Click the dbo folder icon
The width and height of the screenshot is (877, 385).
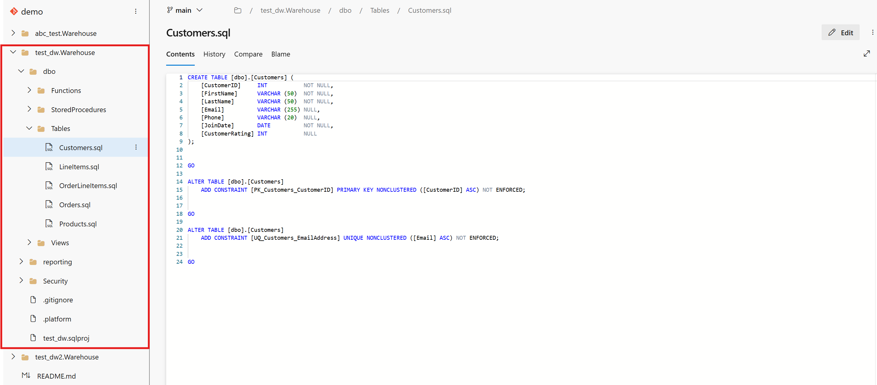pyautogui.click(x=33, y=71)
